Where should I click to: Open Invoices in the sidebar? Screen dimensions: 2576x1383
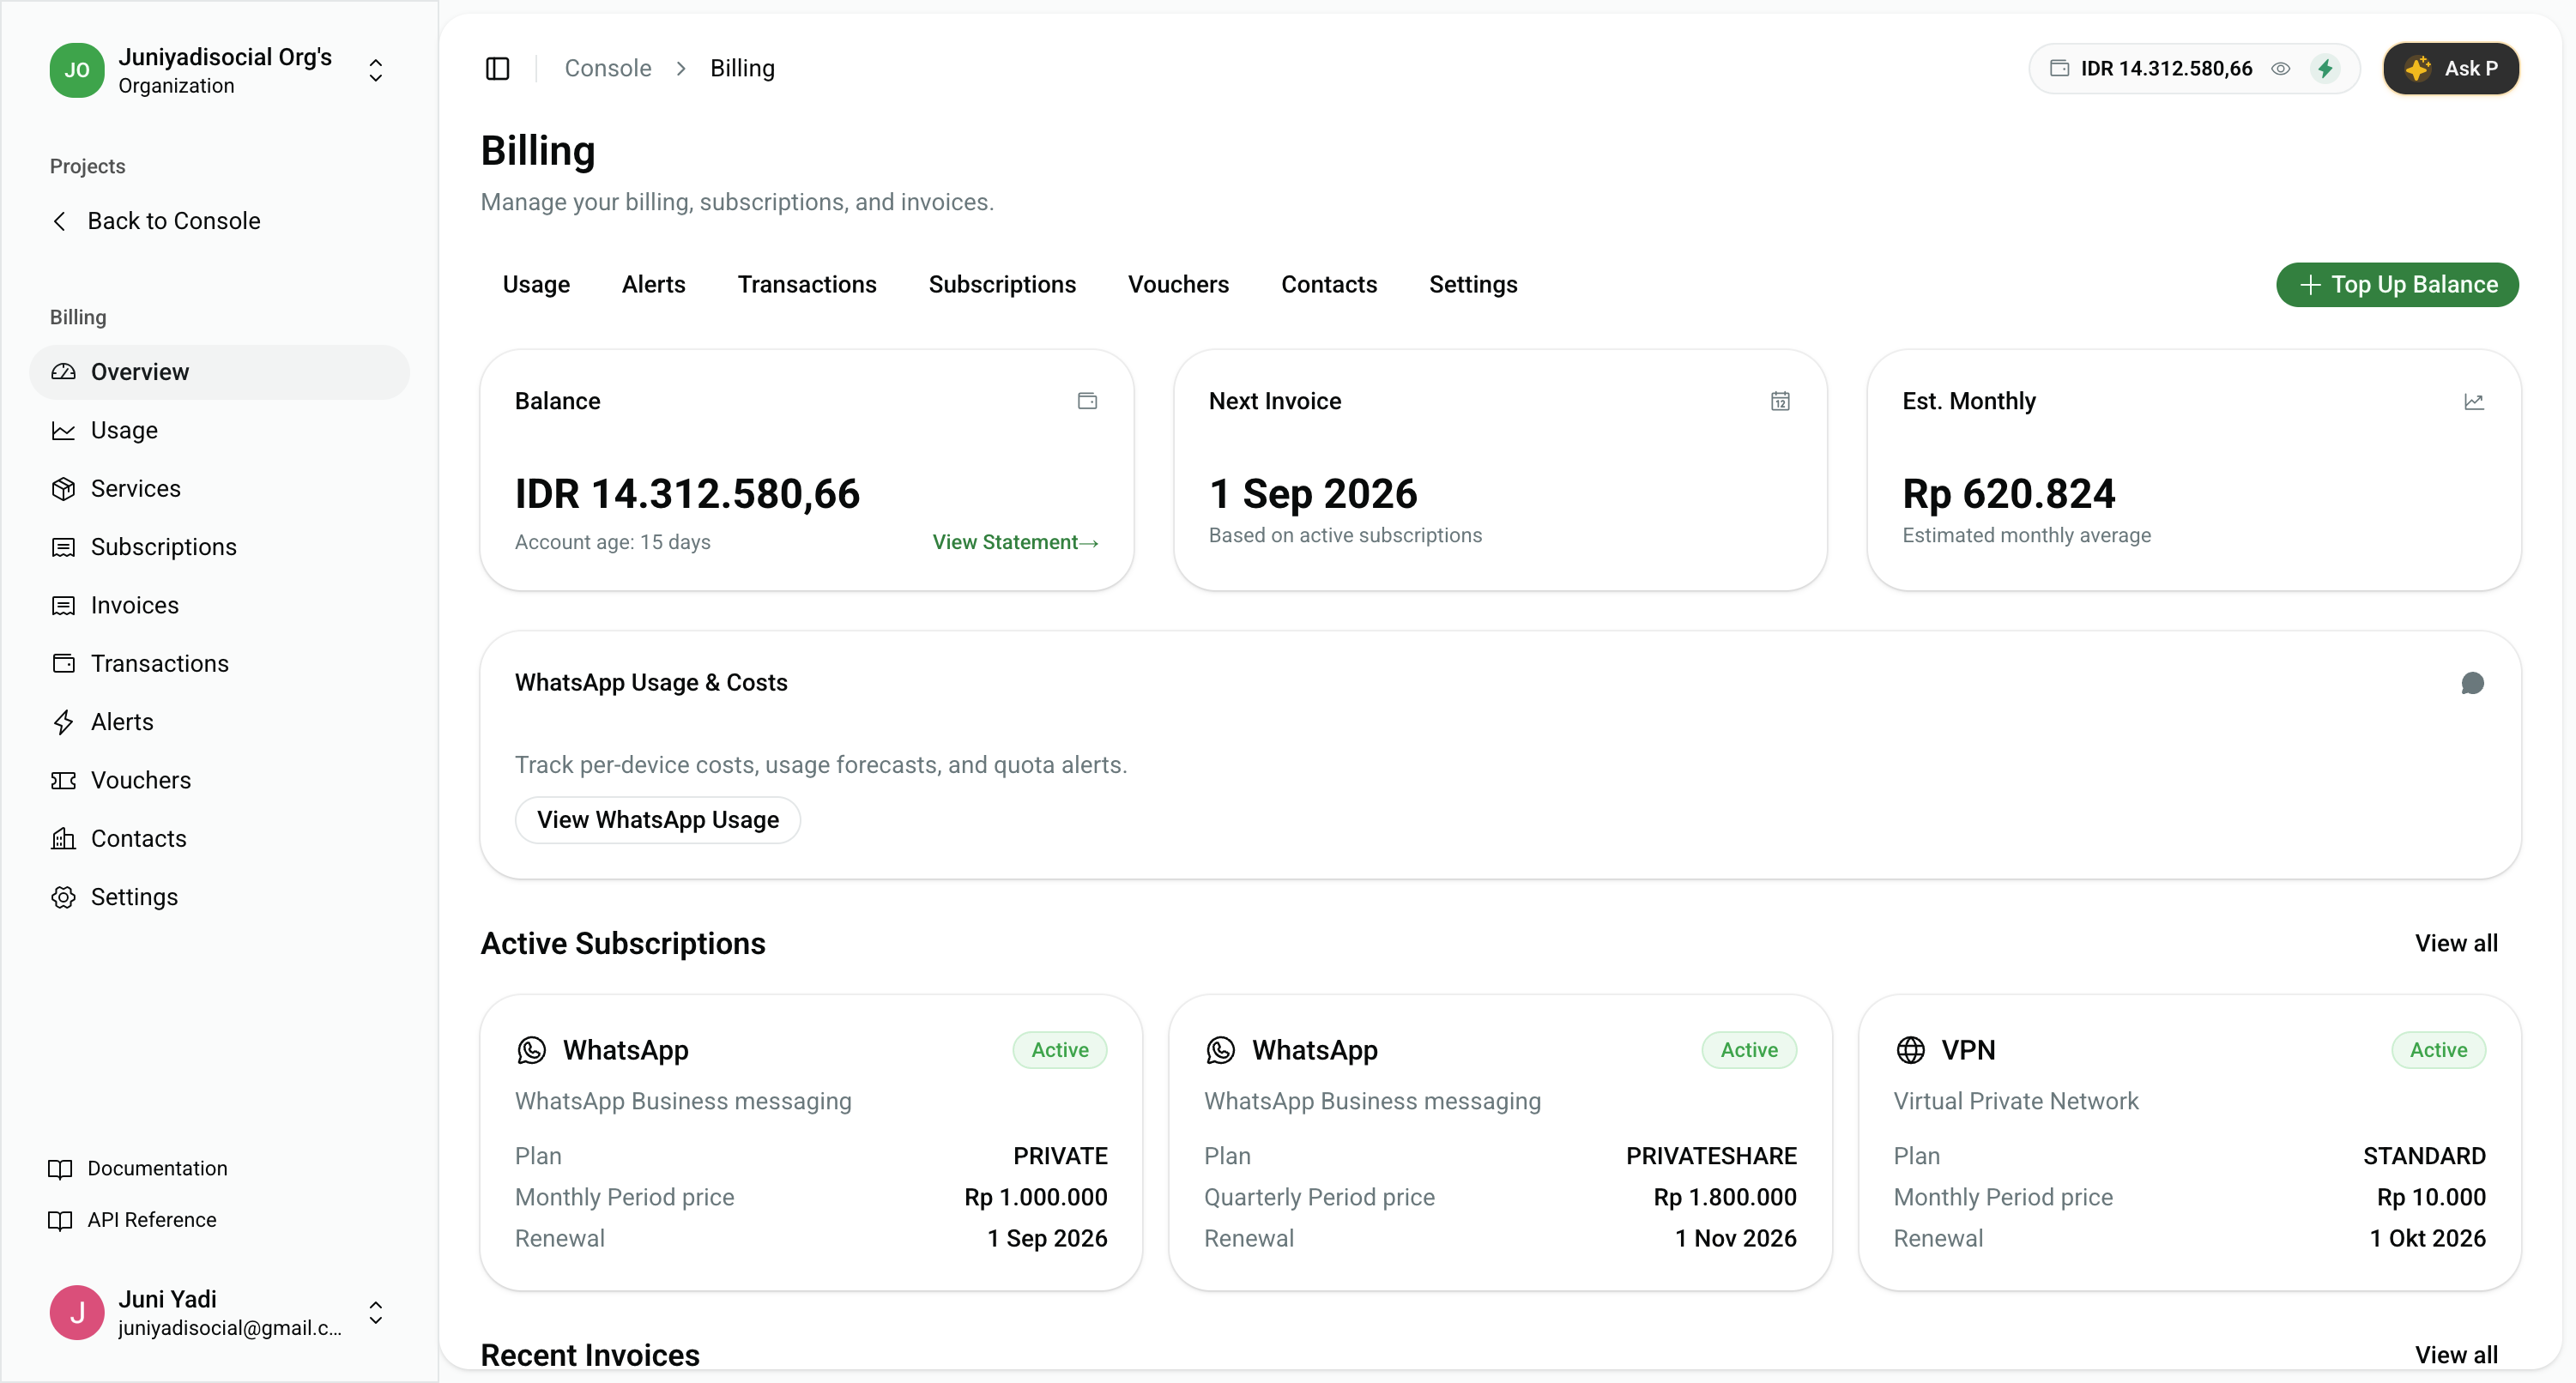coord(219,605)
